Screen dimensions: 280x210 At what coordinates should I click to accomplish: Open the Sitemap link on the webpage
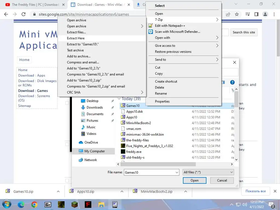coord(24,106)
